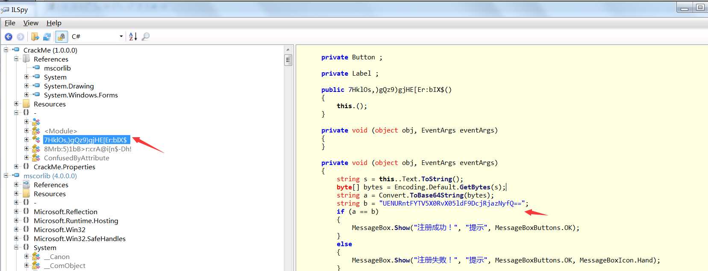Click the mscorlib Resources folder icon

click(26, 194)
